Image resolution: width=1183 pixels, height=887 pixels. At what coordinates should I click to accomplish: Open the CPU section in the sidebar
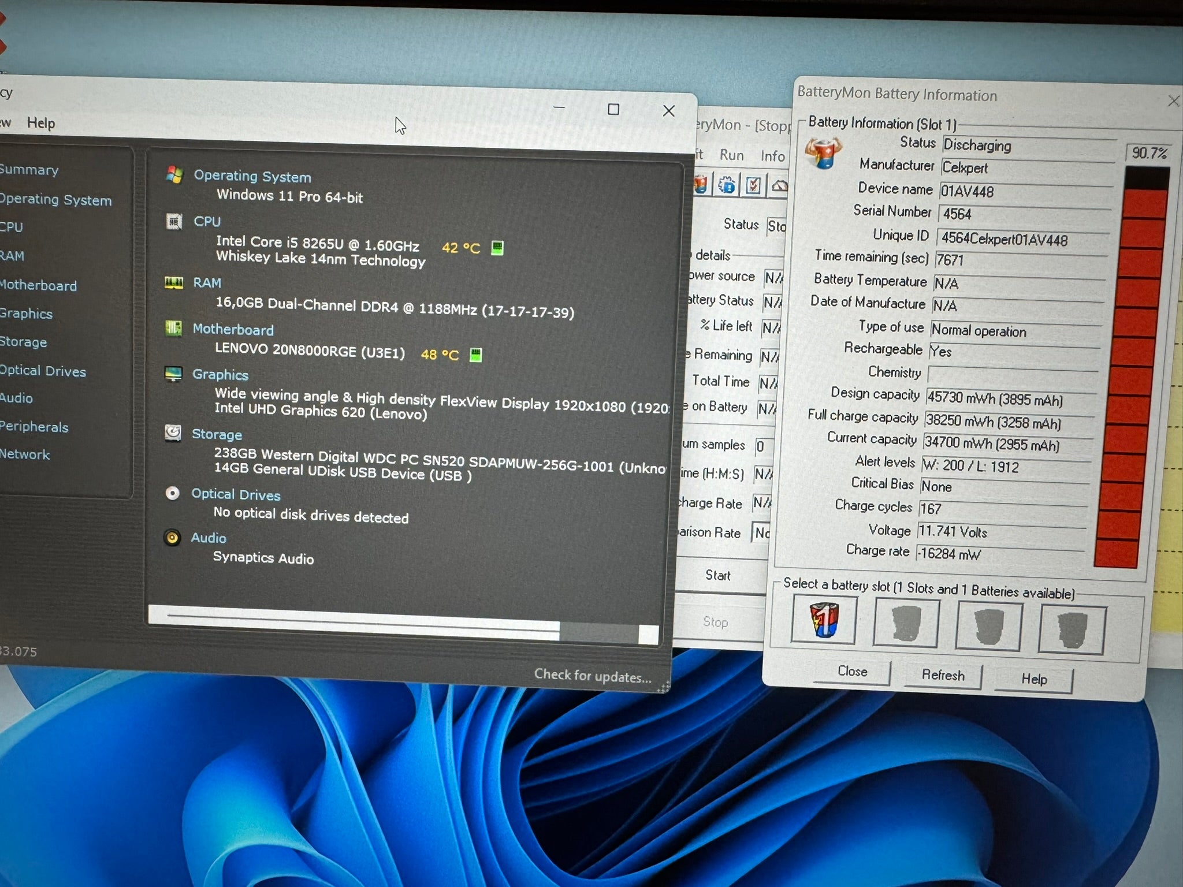(x=12, y=227)
